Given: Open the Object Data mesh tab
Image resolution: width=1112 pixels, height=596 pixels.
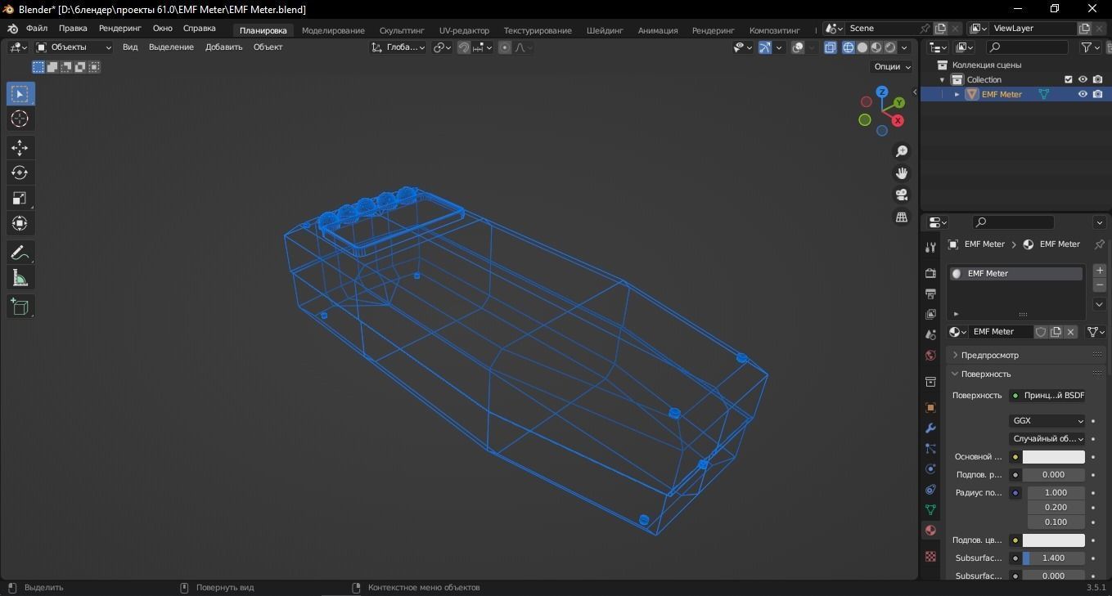Looking at the screenshot, I should click(x=930, y=509).
